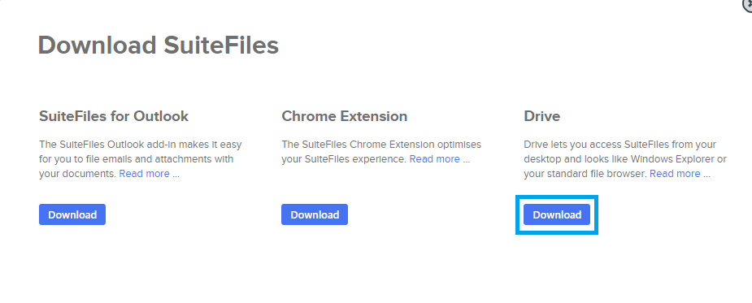Click Download under Chrome Extension
752x303 pixels.
pyautogui.click(x=315, y=214)
